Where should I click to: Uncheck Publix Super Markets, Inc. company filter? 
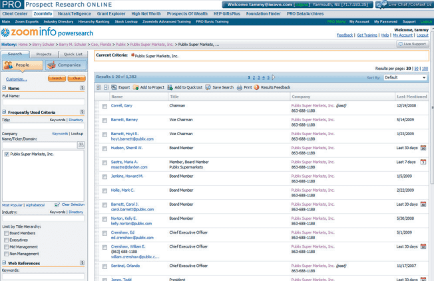tap(7, 154)
